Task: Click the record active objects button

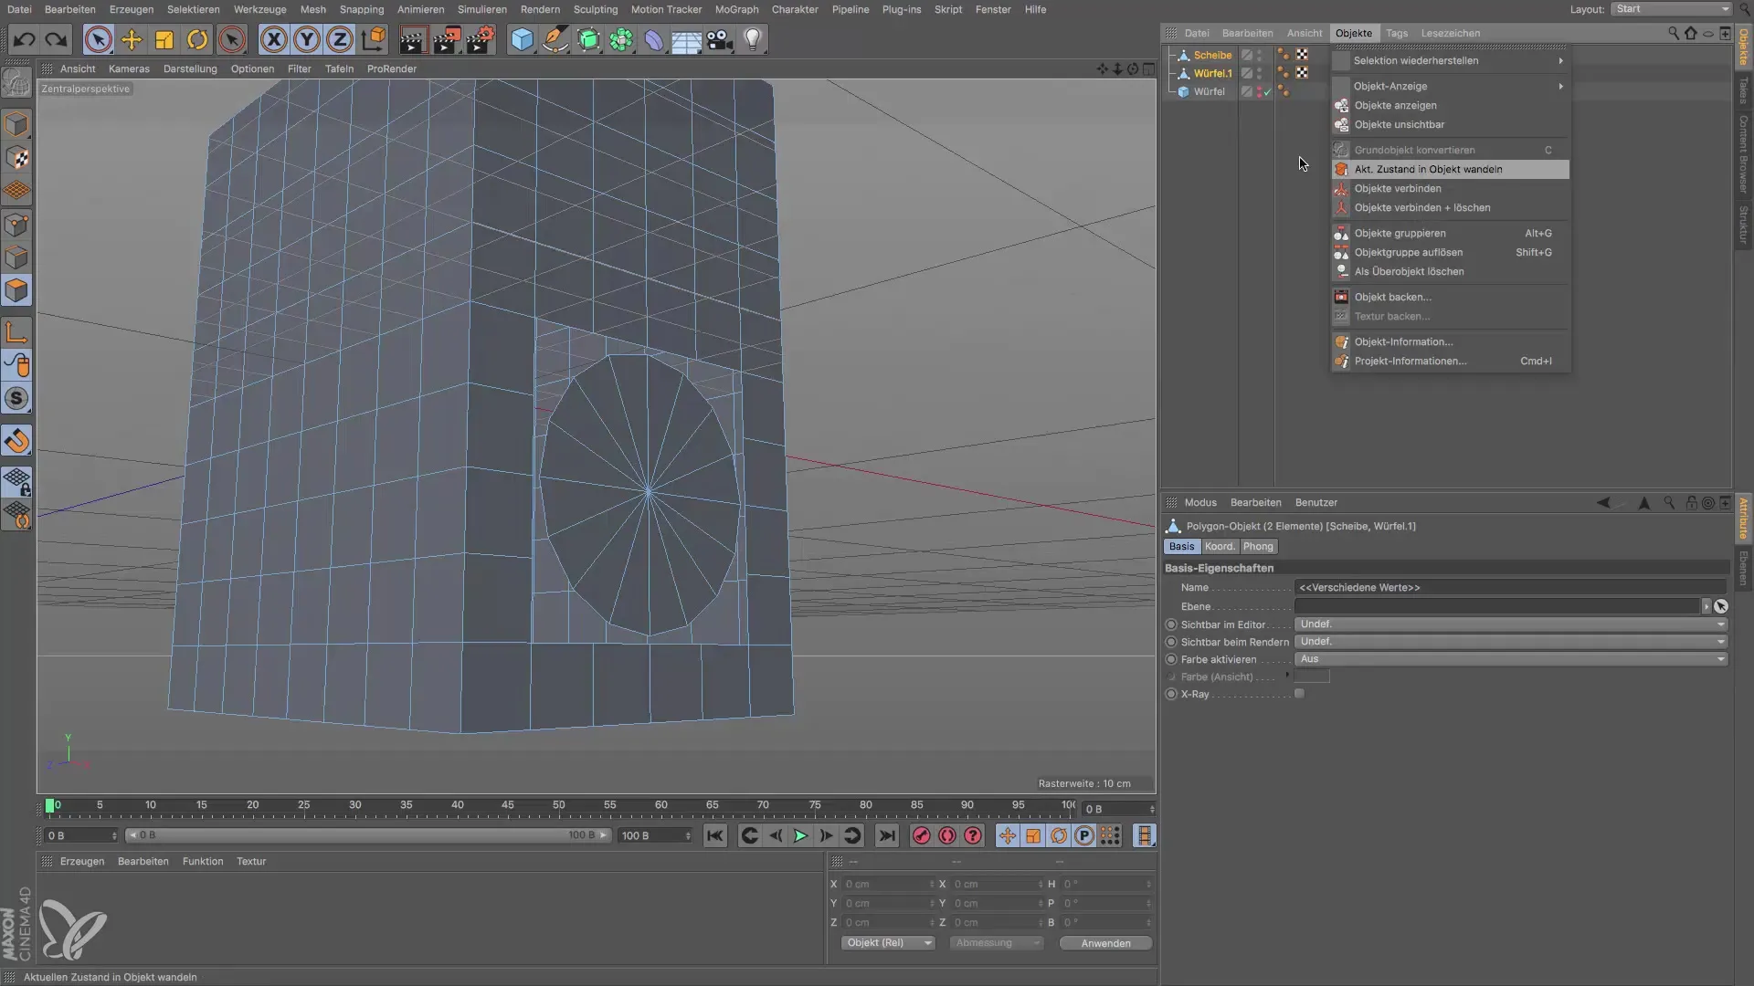Action: pos(922,835)
